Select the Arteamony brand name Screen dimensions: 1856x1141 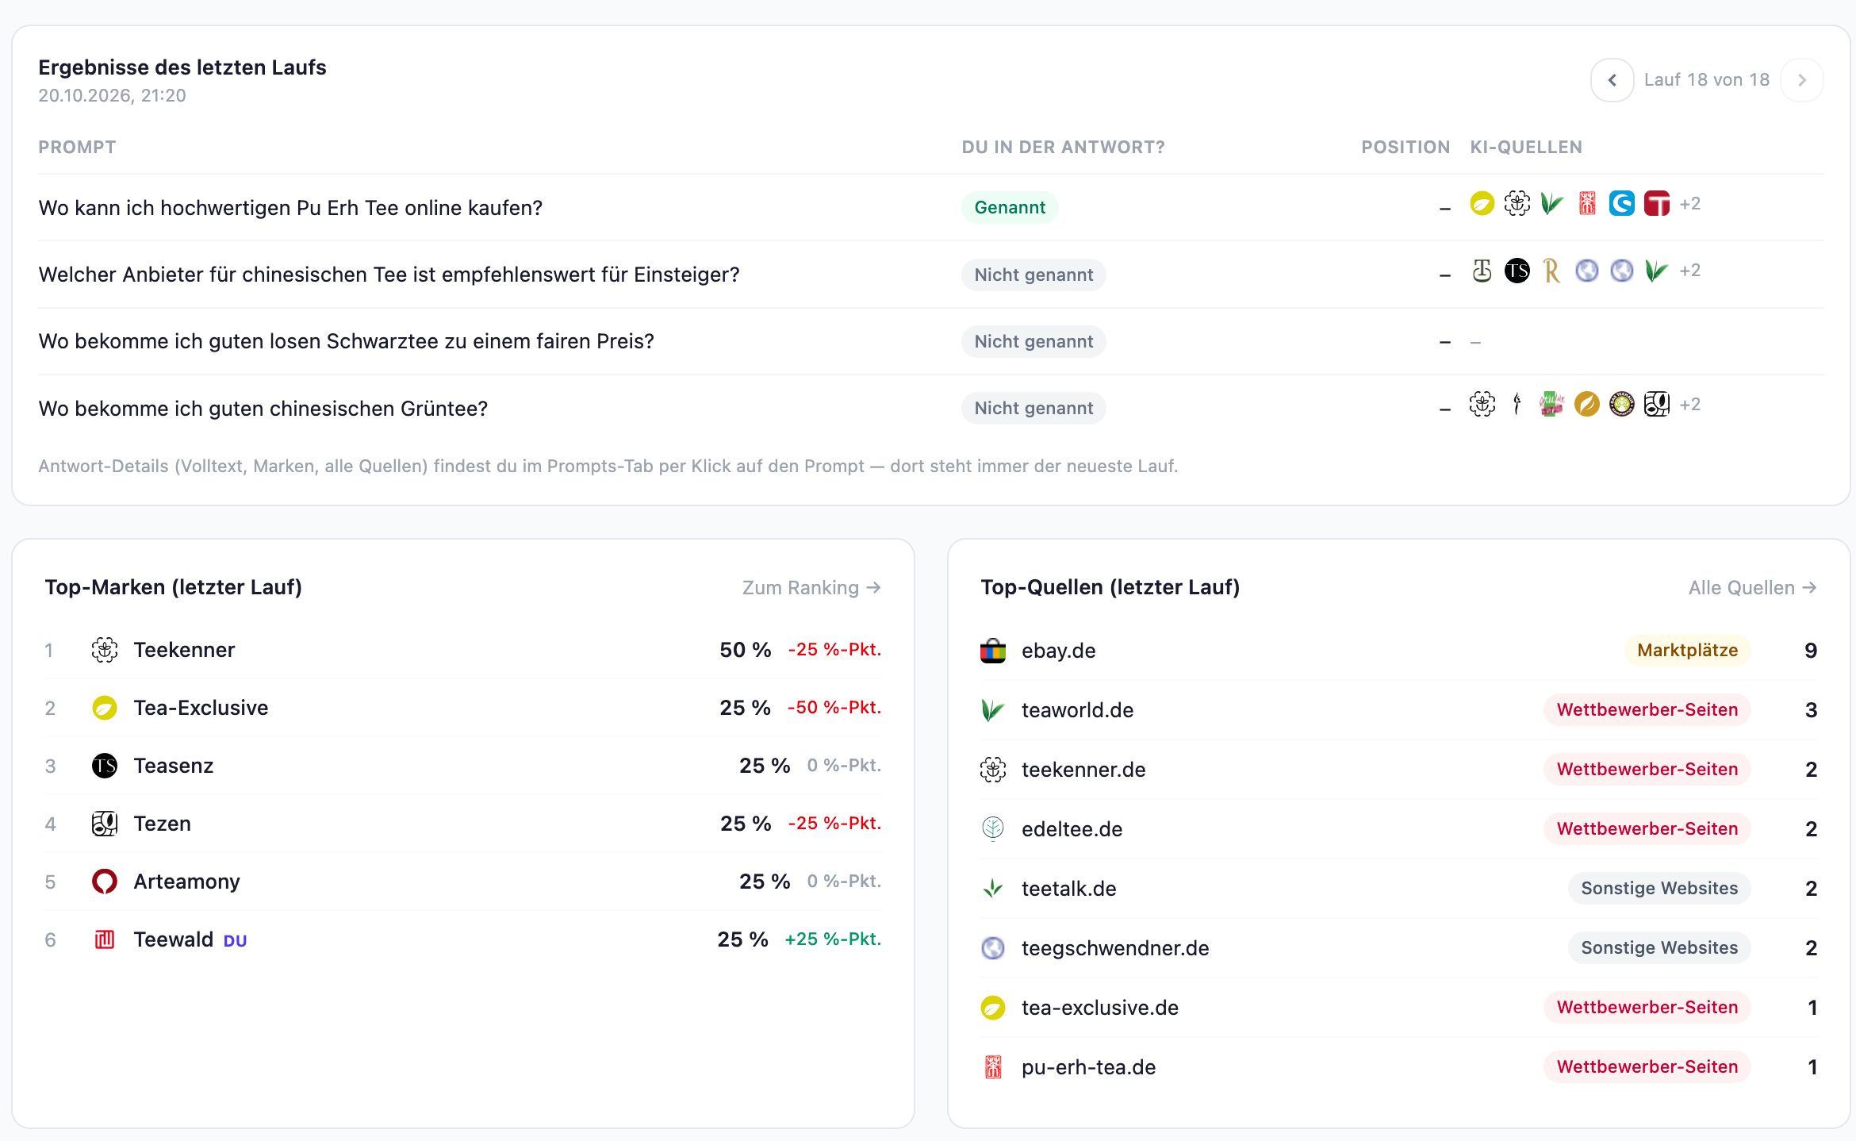tap(186, 882)
